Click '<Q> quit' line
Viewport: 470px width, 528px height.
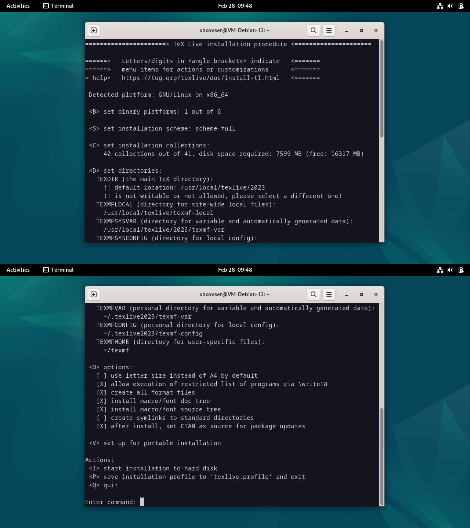(x=104, y=485)
